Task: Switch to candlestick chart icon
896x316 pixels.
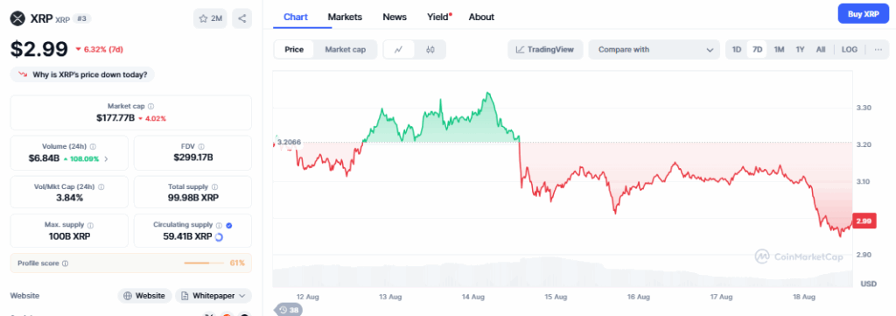Action: (x=430, y=50)
